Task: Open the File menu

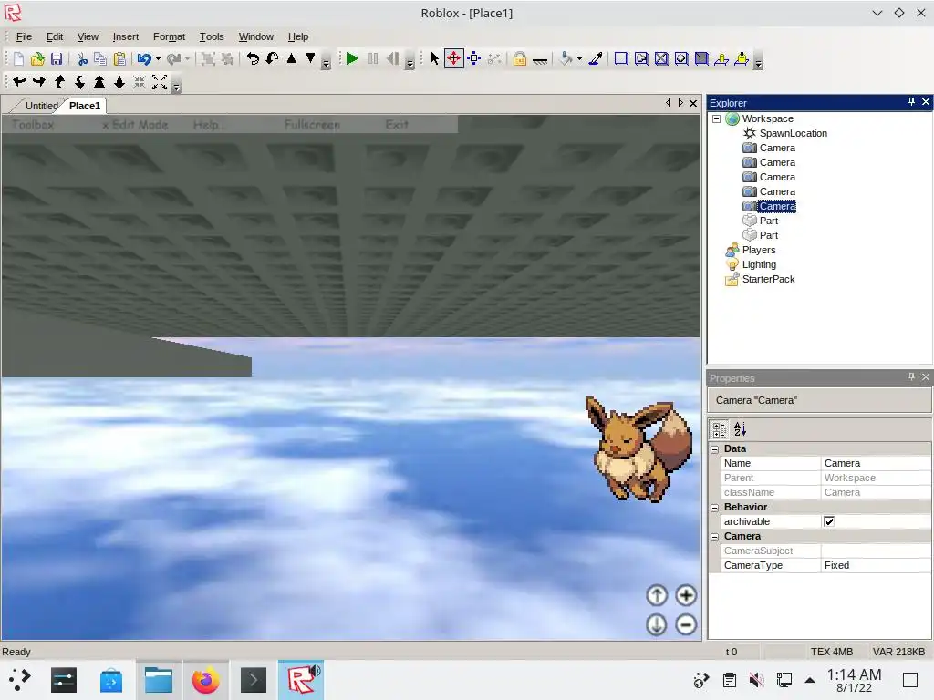Action: coord(24,36)
